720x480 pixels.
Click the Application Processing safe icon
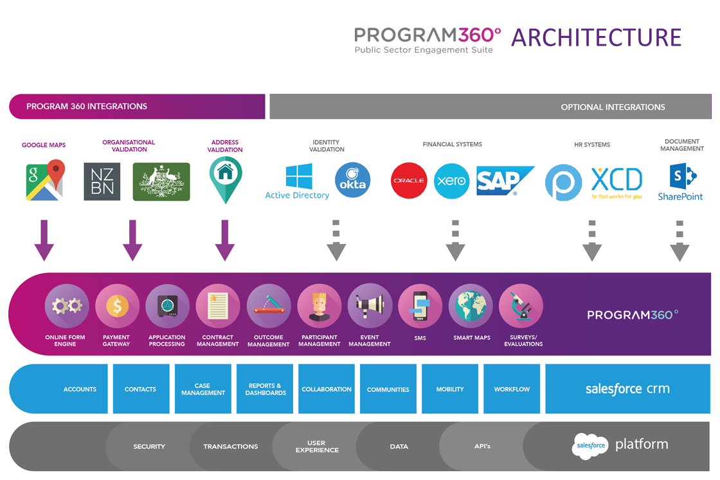168,306
